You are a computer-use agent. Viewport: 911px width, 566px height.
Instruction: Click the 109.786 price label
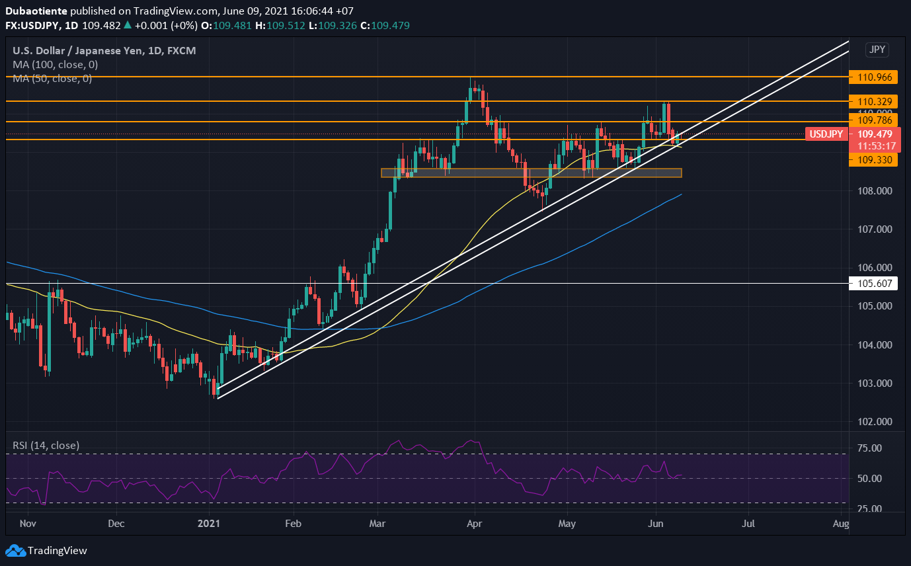tap(875, 120)
